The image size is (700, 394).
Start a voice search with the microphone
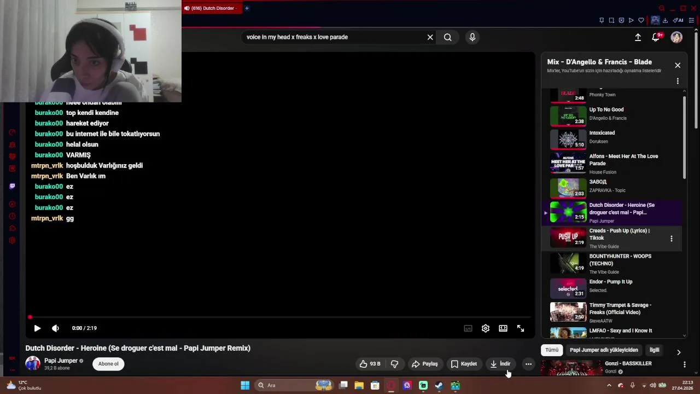[472, 37]
